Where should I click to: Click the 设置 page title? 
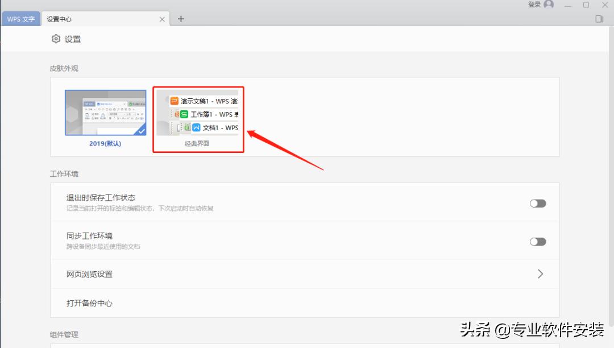[72, 39]
